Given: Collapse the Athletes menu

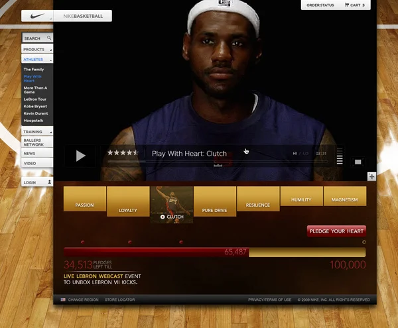Looking at the screenshot, I should (x=37, y=59).
